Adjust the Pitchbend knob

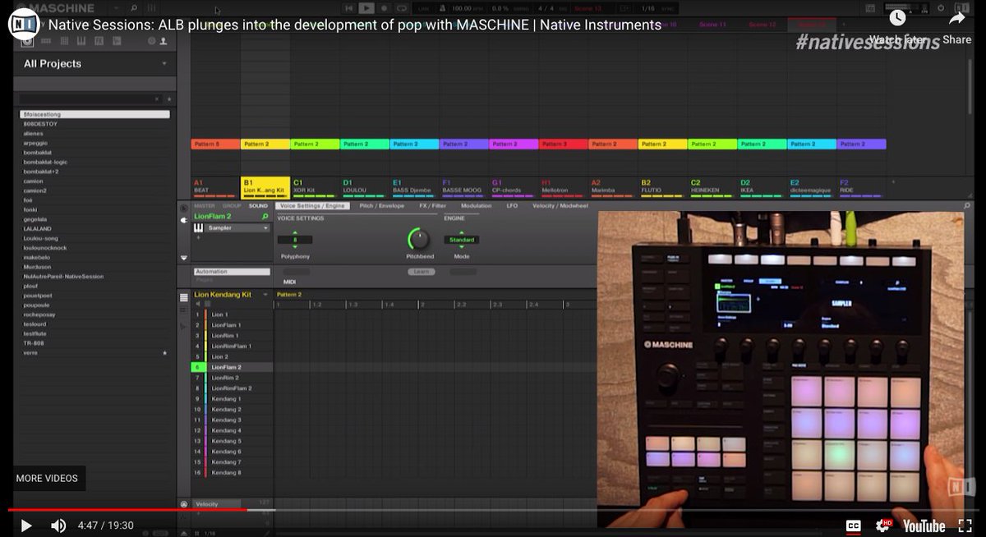point(418,239)
